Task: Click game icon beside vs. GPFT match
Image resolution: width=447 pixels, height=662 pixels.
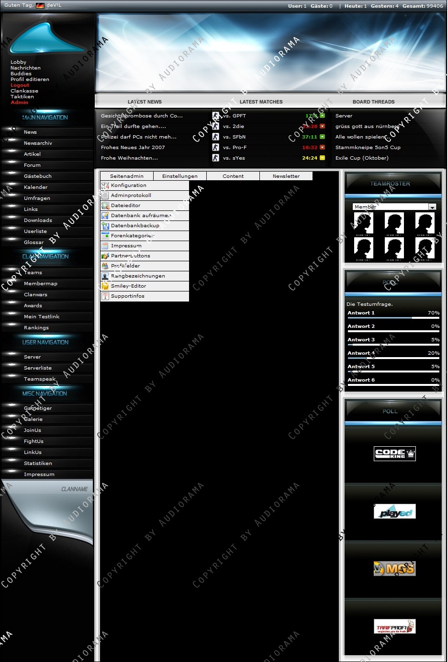Action: pos(216,116)
